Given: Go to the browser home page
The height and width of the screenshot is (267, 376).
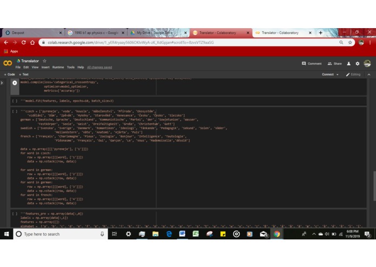Looking at the screenshot, I should pos(32,42).
